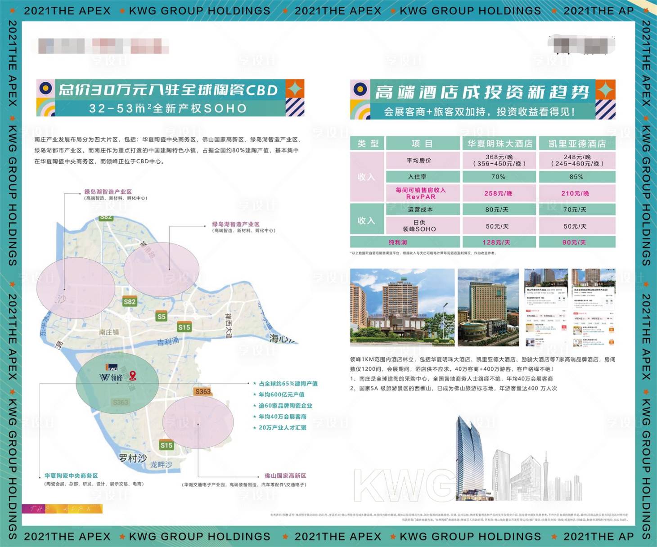The width and height of the screenshot is (657, 547).
Task: Click the 华夏明珠大酒店 hotel photo
Action: 402,307
